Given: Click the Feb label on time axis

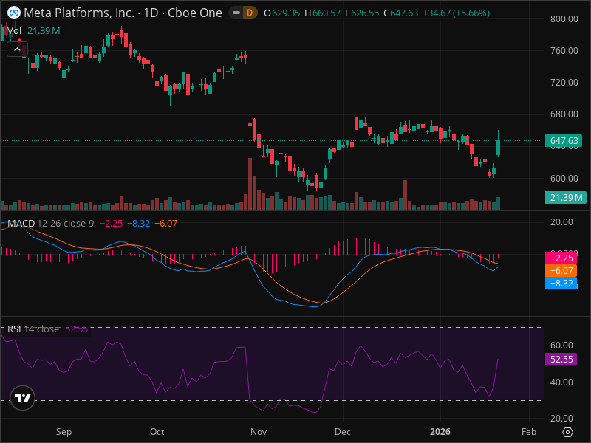Looking at the screenshot, I should click(529, 432).
